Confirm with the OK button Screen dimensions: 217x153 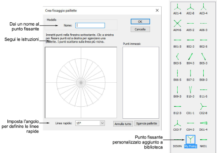[140, 22]
